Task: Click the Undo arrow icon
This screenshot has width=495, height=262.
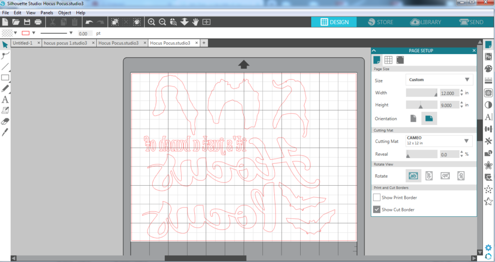Action: tap(89, 22)
